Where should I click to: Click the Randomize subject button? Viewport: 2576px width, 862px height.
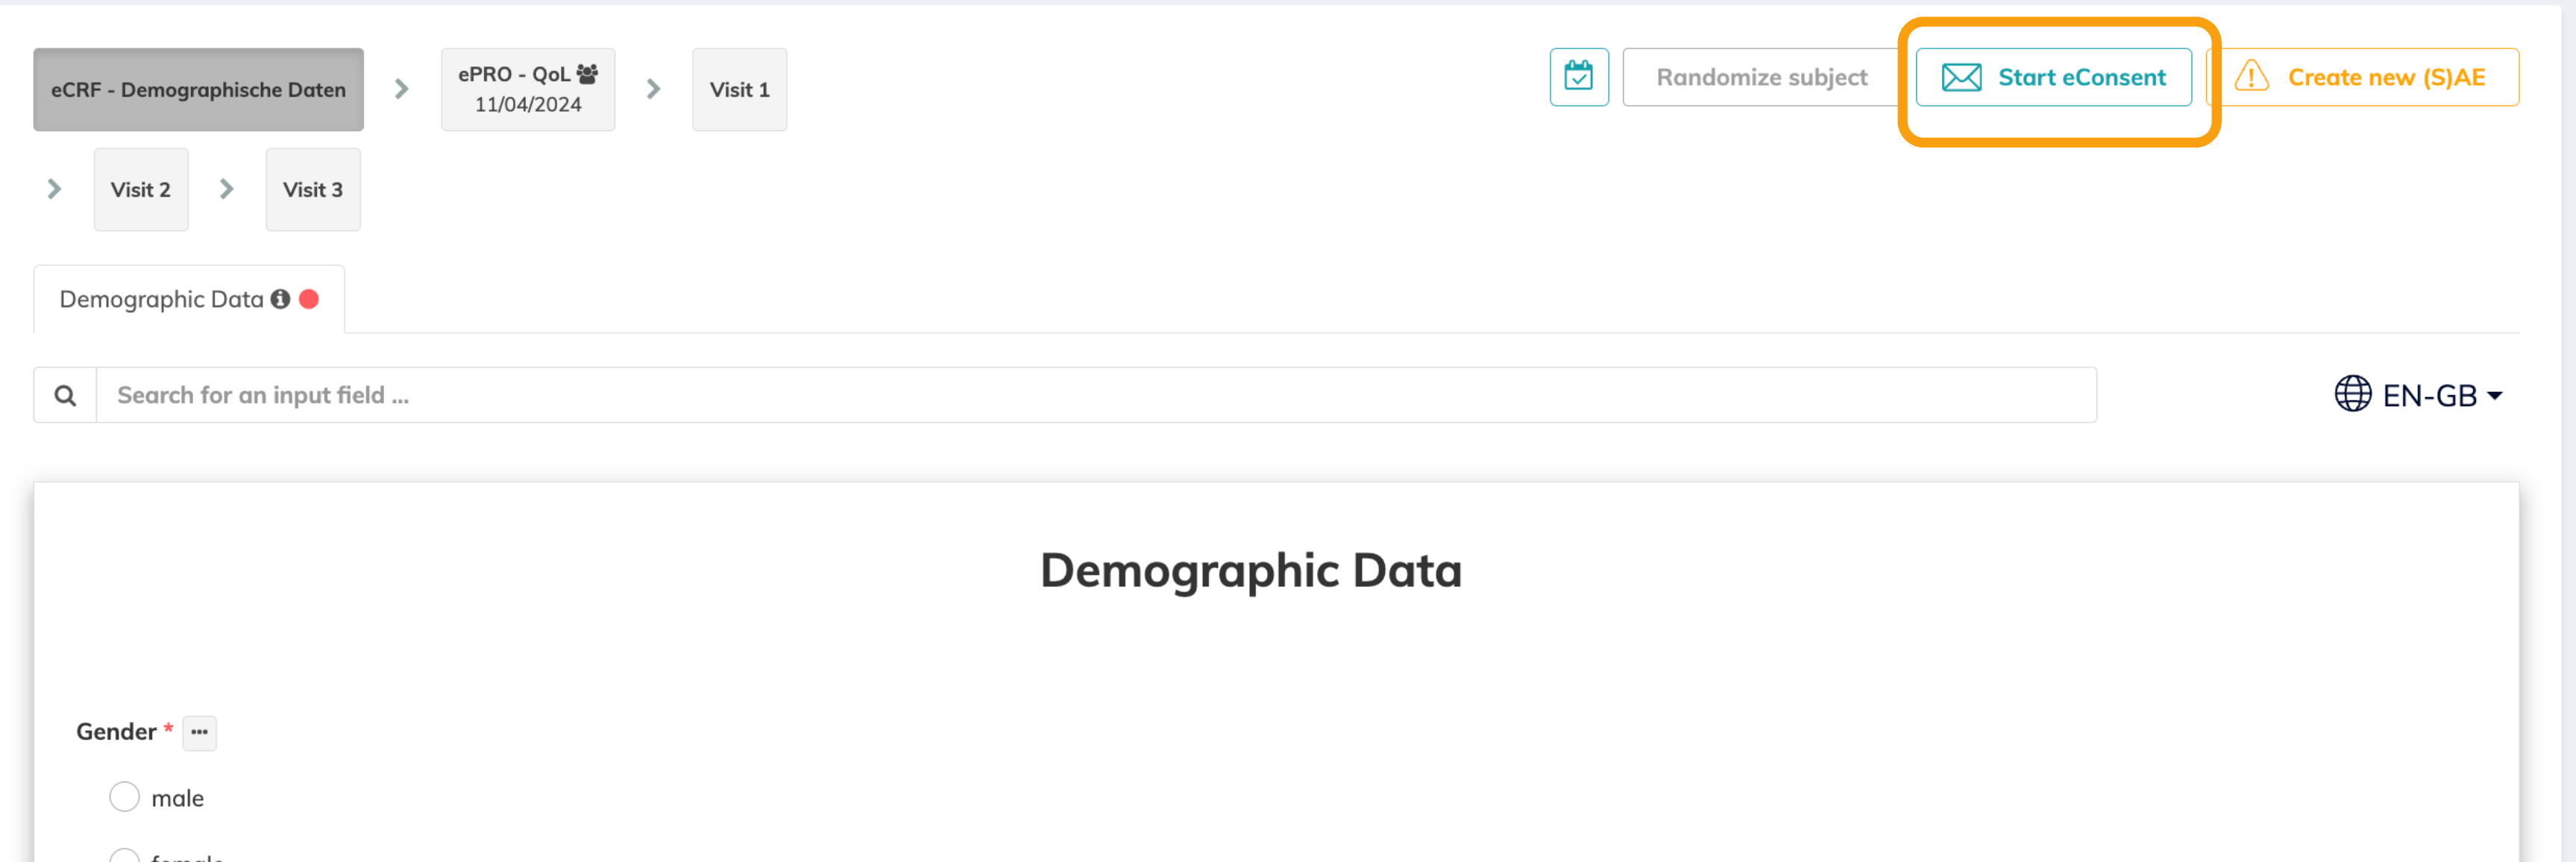coord(1761,77)
